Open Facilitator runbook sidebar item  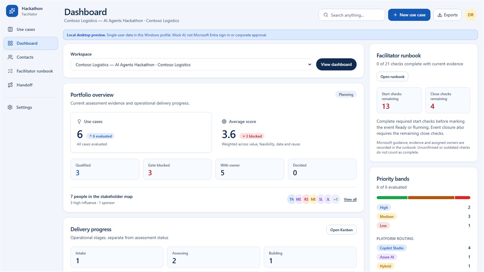pyautogui.click(x=31, y=71)
